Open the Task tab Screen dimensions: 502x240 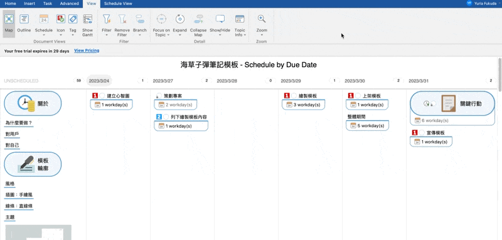click(x=48, y=4)
